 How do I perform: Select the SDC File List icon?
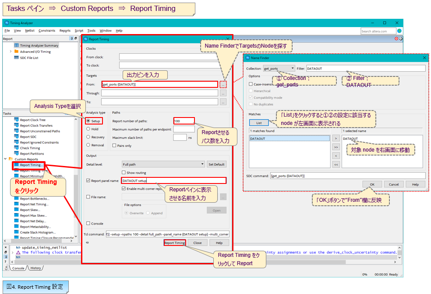16,58
